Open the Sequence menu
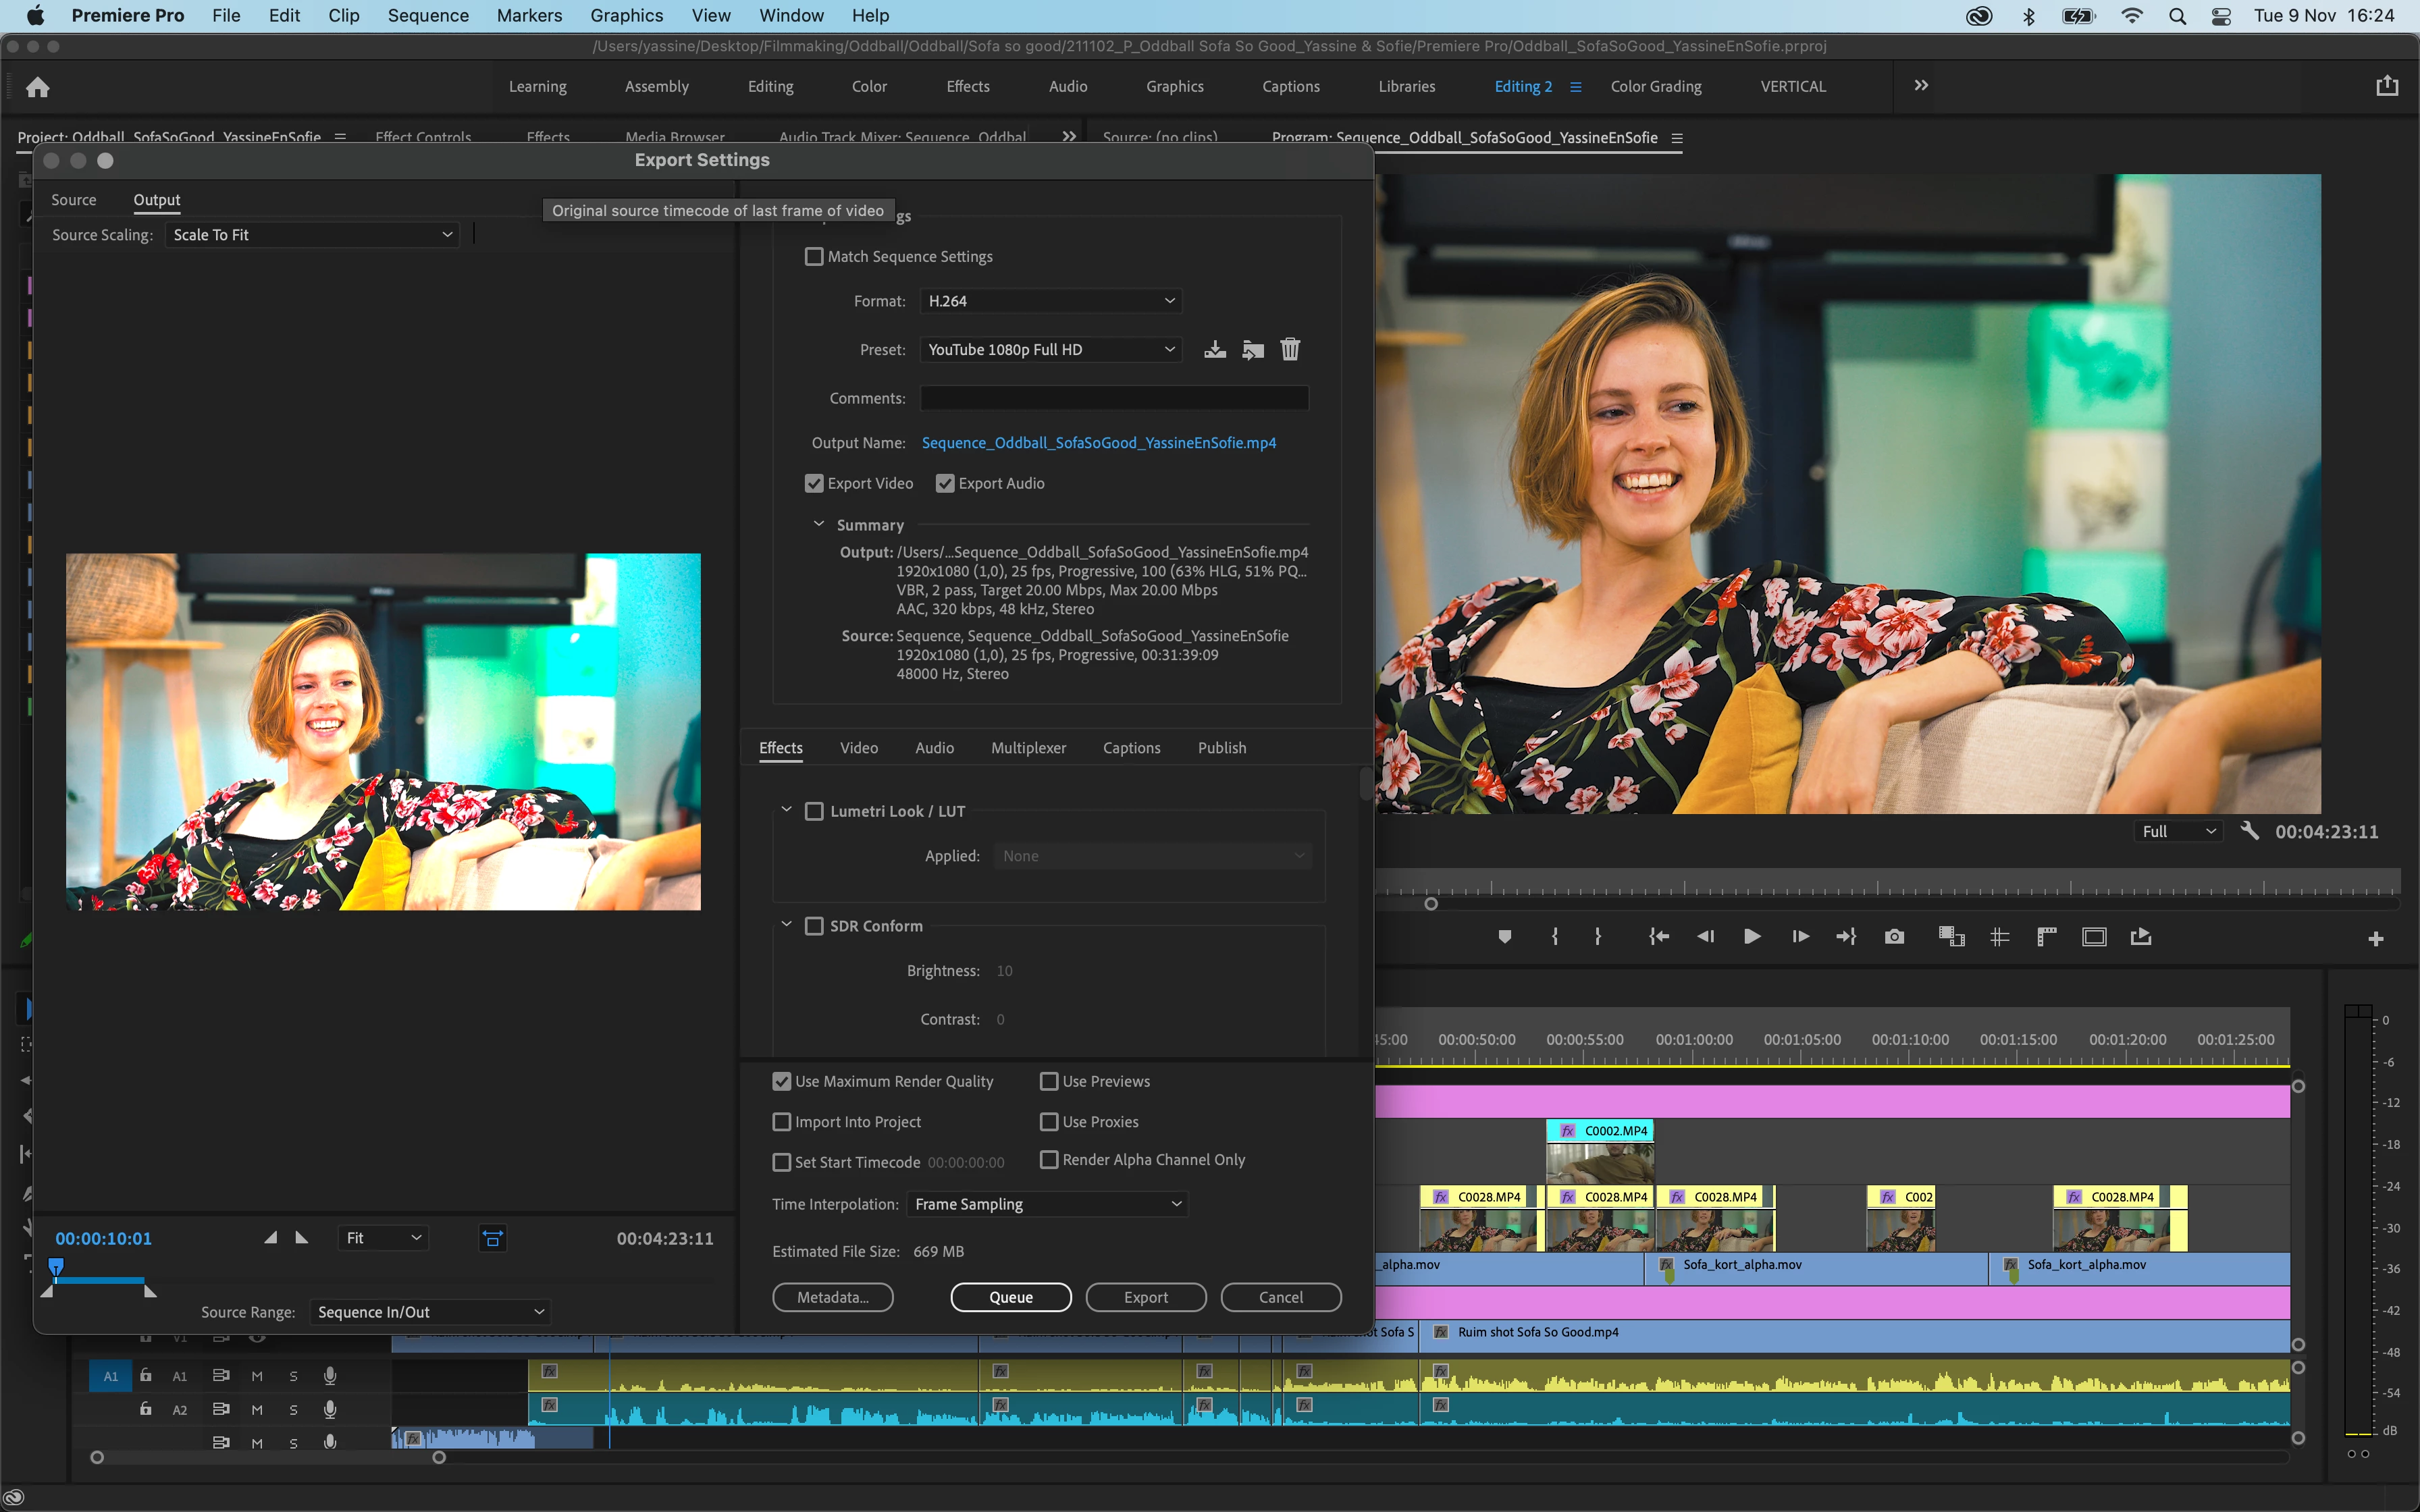 click(x=428, y=15)
